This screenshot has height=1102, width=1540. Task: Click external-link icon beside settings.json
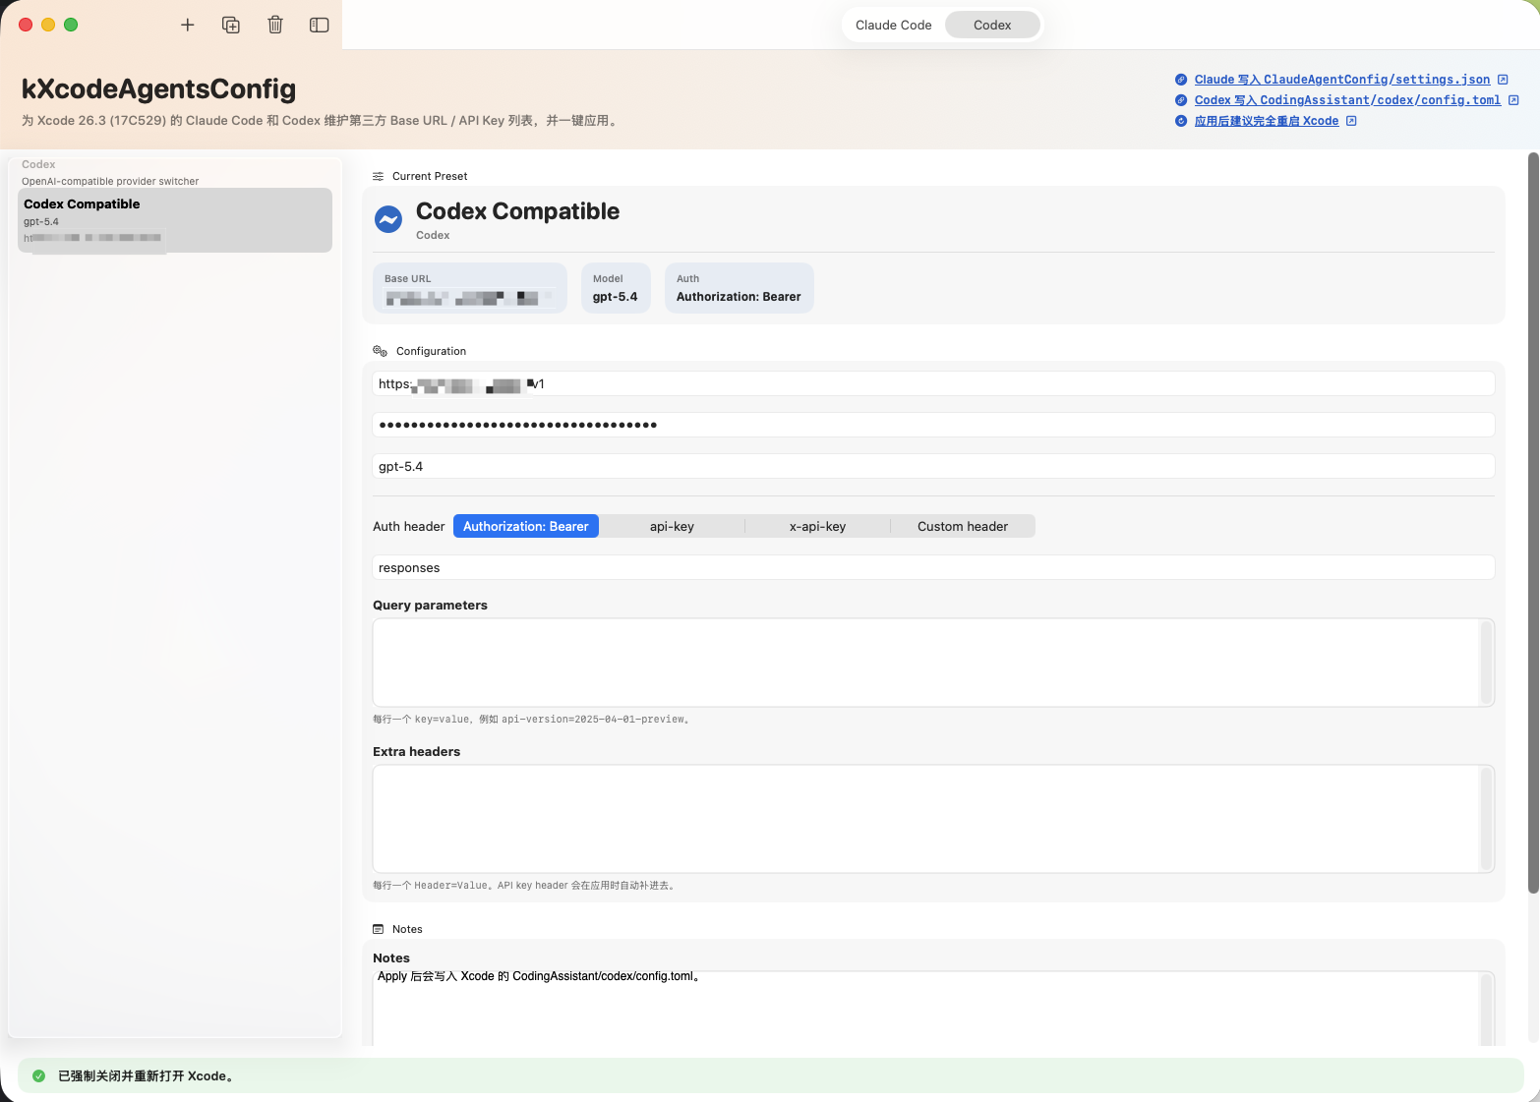coord(1503,80)
